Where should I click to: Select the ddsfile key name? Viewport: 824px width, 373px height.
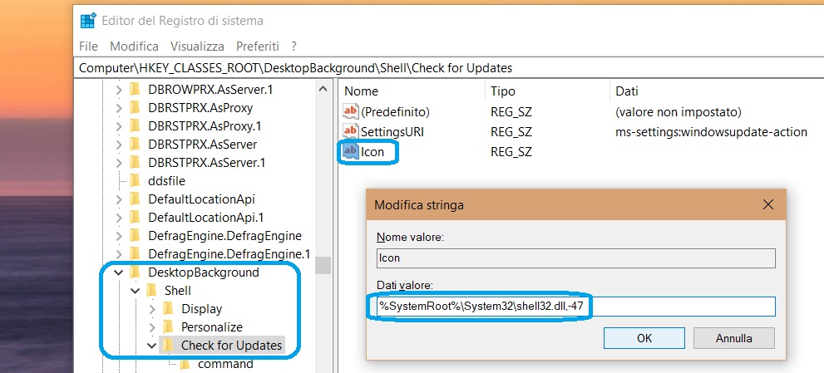point(166,181)
